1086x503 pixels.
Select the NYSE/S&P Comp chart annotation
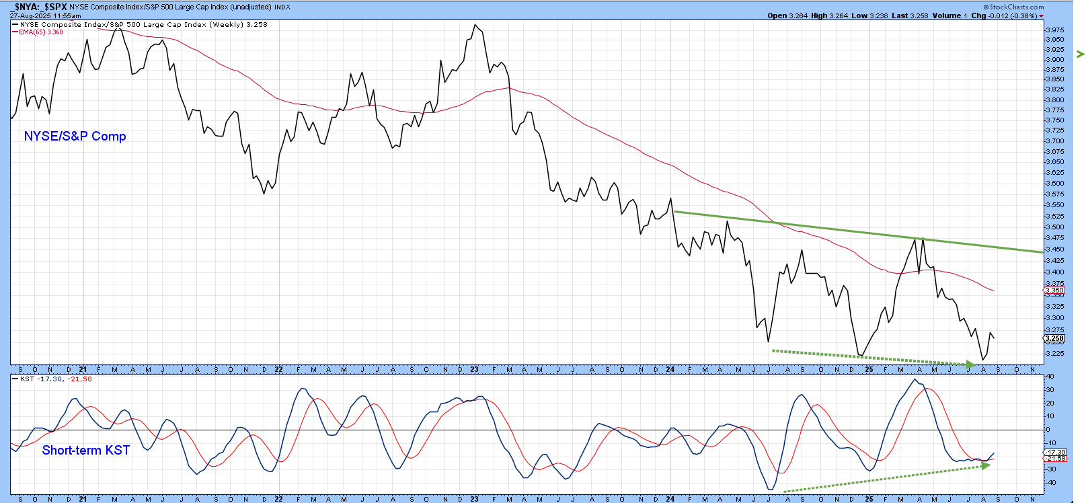point(75,137)
